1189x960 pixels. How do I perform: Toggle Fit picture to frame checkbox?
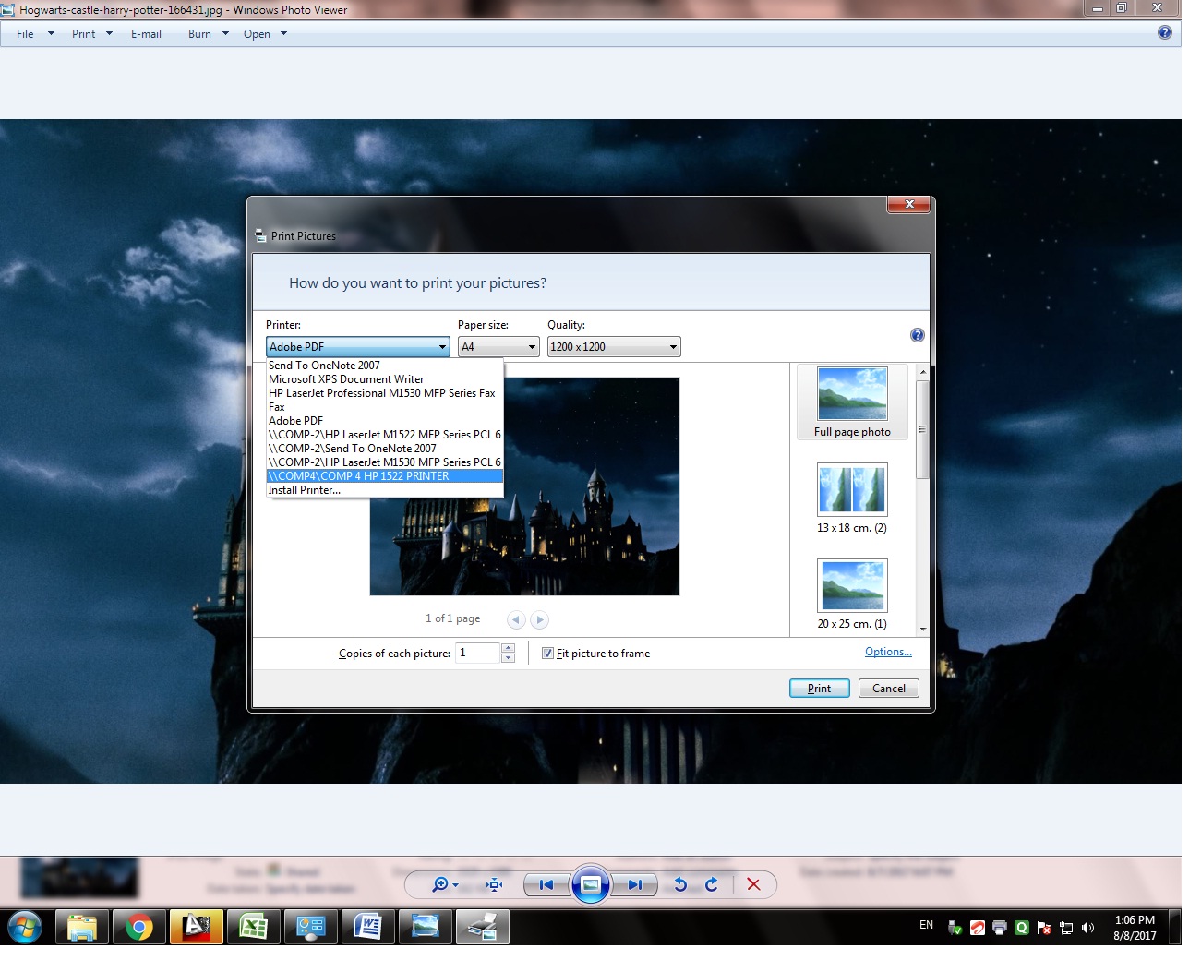[548, 654]
